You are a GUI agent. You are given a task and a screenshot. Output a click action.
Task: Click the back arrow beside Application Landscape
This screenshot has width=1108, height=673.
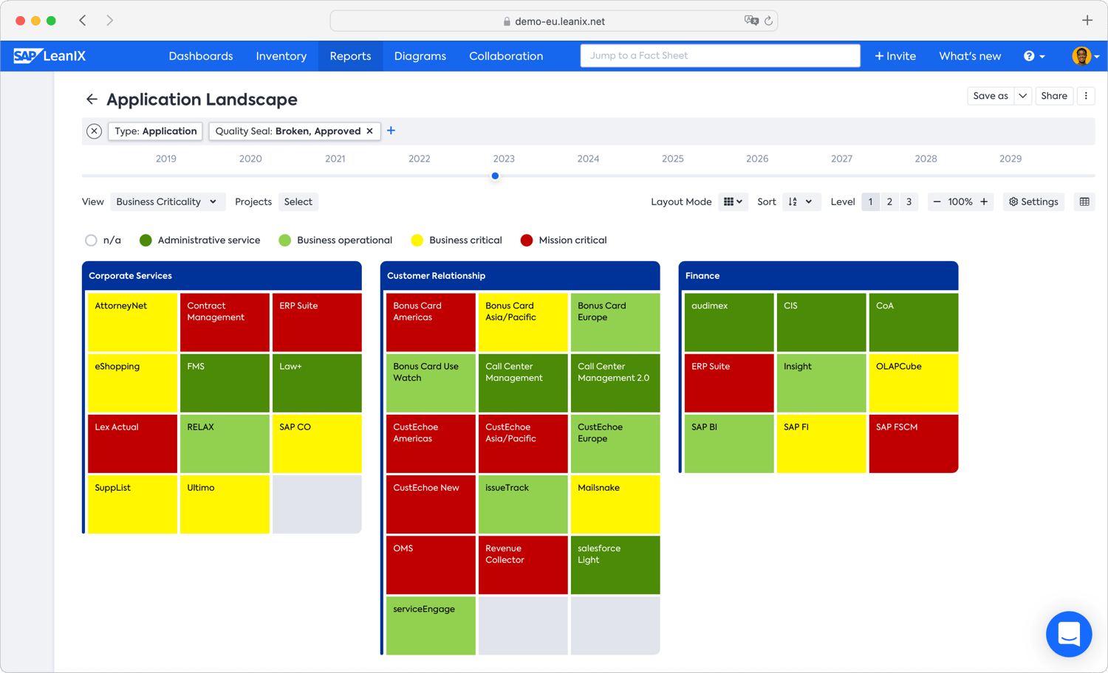(92, 99)
